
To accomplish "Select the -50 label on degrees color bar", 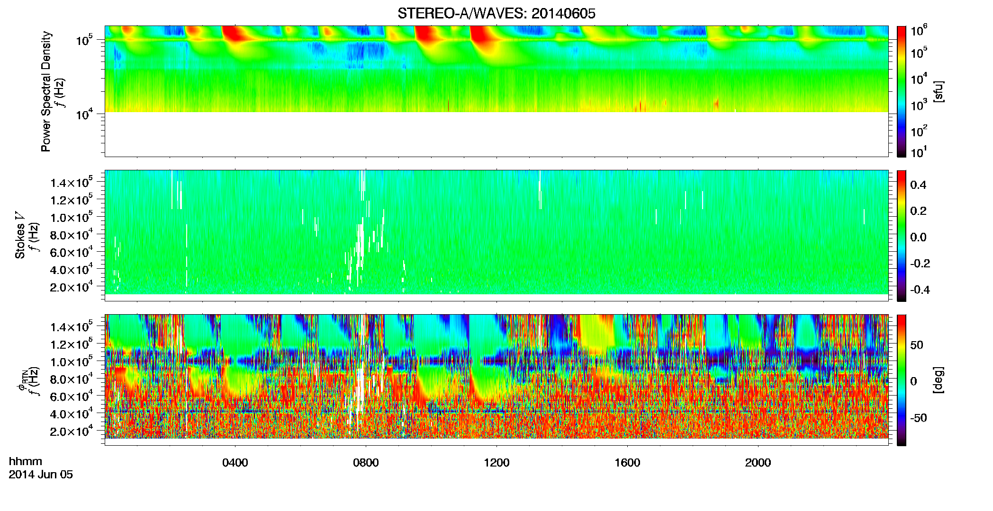I will click(x=918, y=418).
